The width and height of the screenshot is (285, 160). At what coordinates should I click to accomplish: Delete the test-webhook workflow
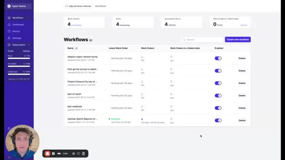(x=242, y=108)
